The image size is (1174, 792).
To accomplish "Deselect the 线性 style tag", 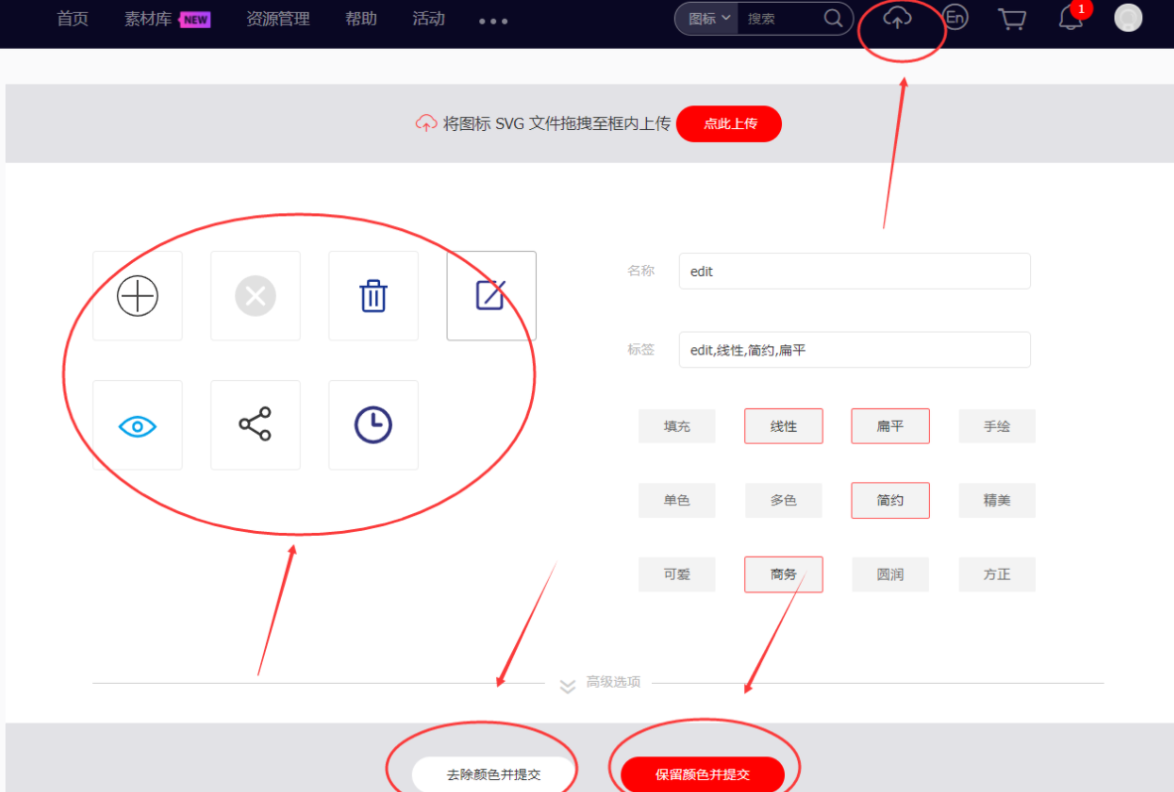I will click(783, 425).
